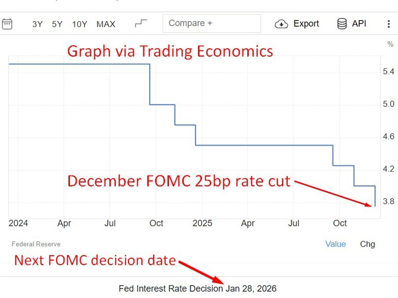Viewport: 398px width, 298px height.
Task: Toggle the 3Y time range view
Action: tap(37, 24)
